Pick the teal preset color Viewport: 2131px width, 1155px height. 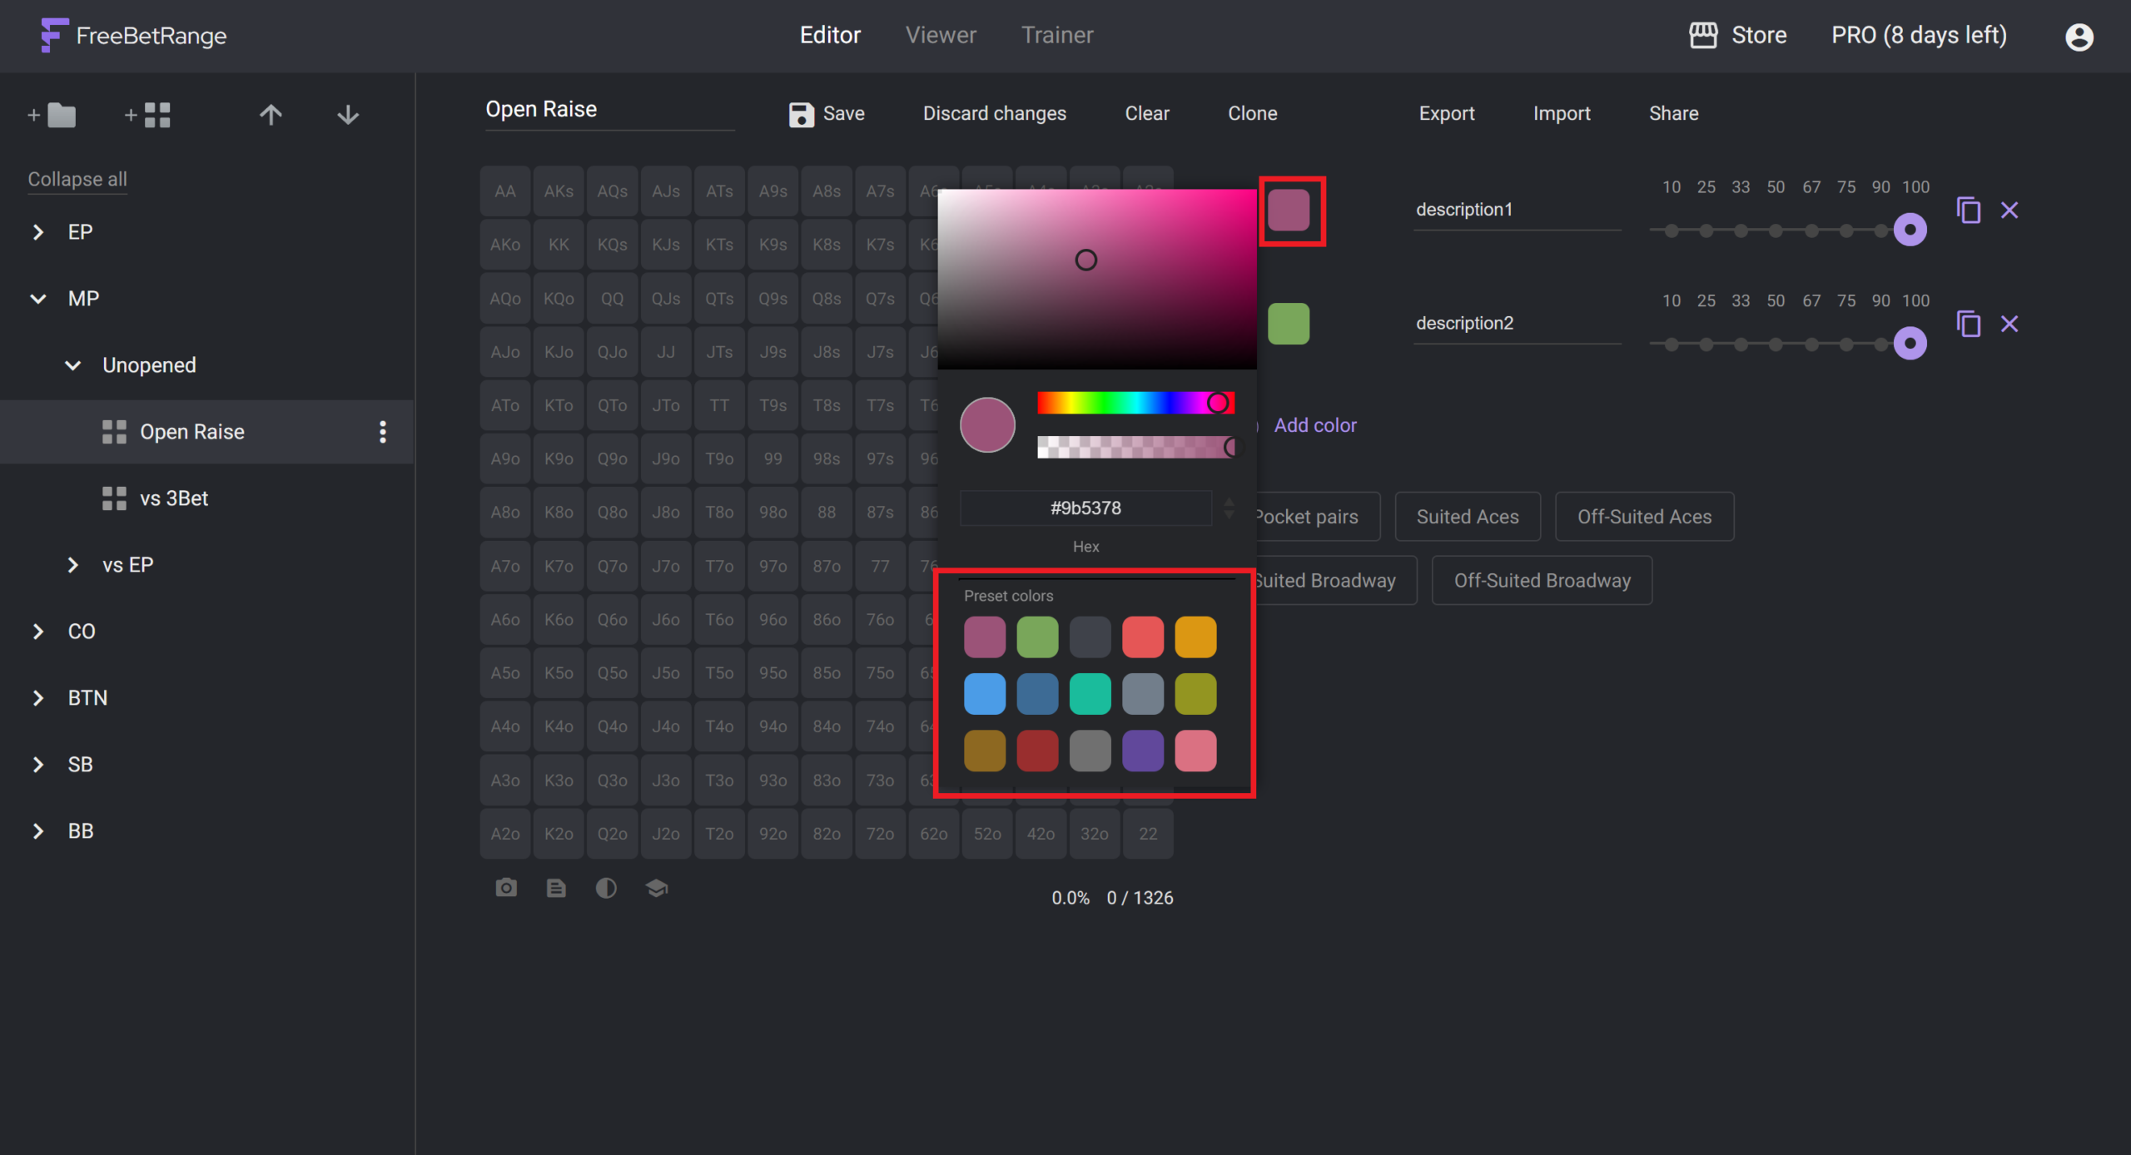1090,694
